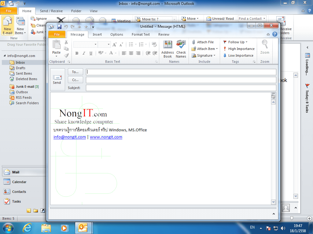Paste clipboard contents into the message

coord(56,48)
